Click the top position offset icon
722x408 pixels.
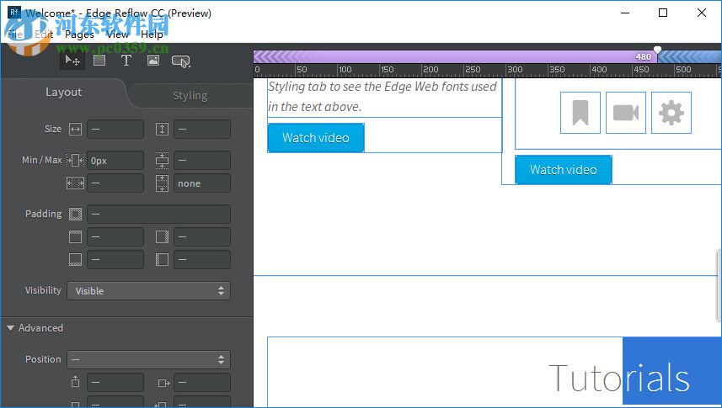click(75, 382)
